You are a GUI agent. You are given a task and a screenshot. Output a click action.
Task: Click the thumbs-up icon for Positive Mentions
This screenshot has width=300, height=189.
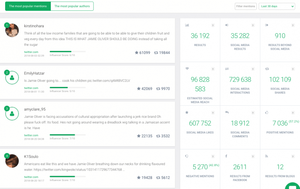pos(267,113)
